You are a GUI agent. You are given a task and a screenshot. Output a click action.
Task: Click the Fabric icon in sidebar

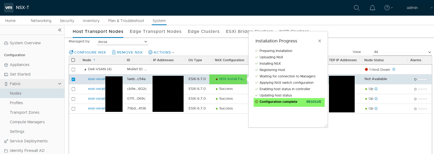tap(6, 84)
